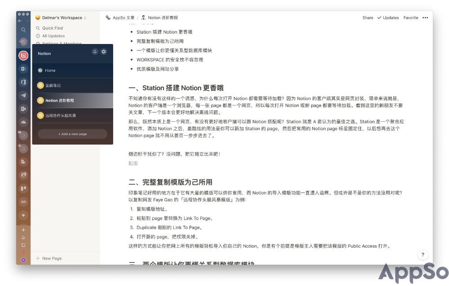
Task: Click the star beside 远程协作头脑风暴
Action: click(40, 116)
